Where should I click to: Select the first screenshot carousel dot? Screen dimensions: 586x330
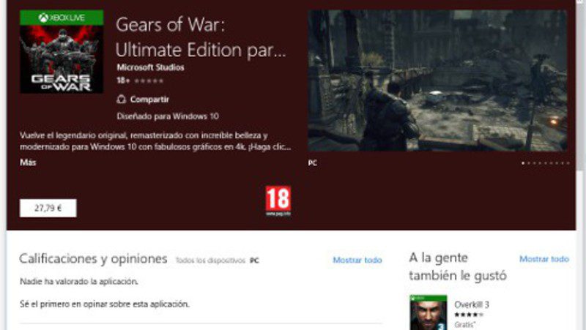(x=523, y=163)
